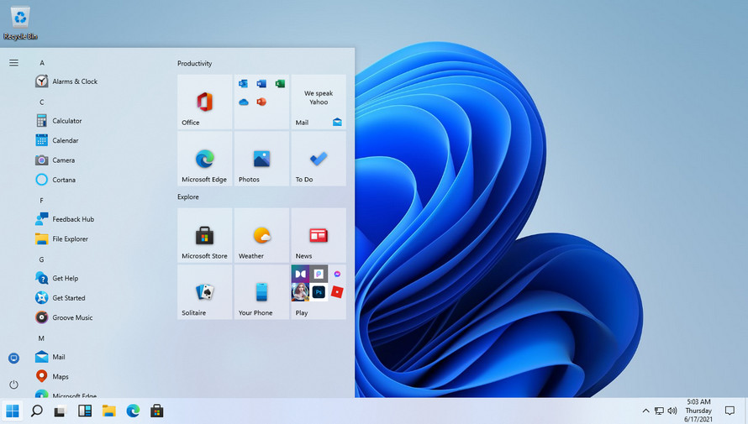Open the News tile
Image resolution: width=748 pixels, height=424 pixels.
click(x=319, y=235)
